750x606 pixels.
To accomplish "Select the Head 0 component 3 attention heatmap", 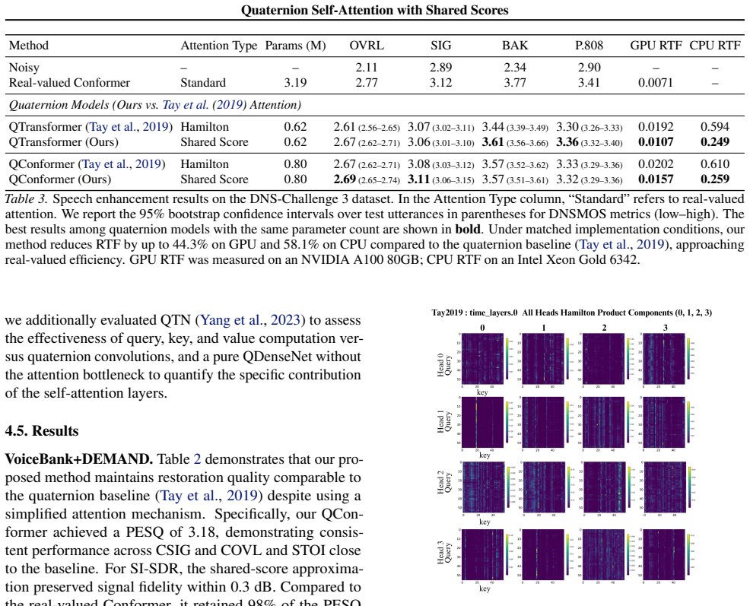I will pyautogui.click(x=664, y=359).
